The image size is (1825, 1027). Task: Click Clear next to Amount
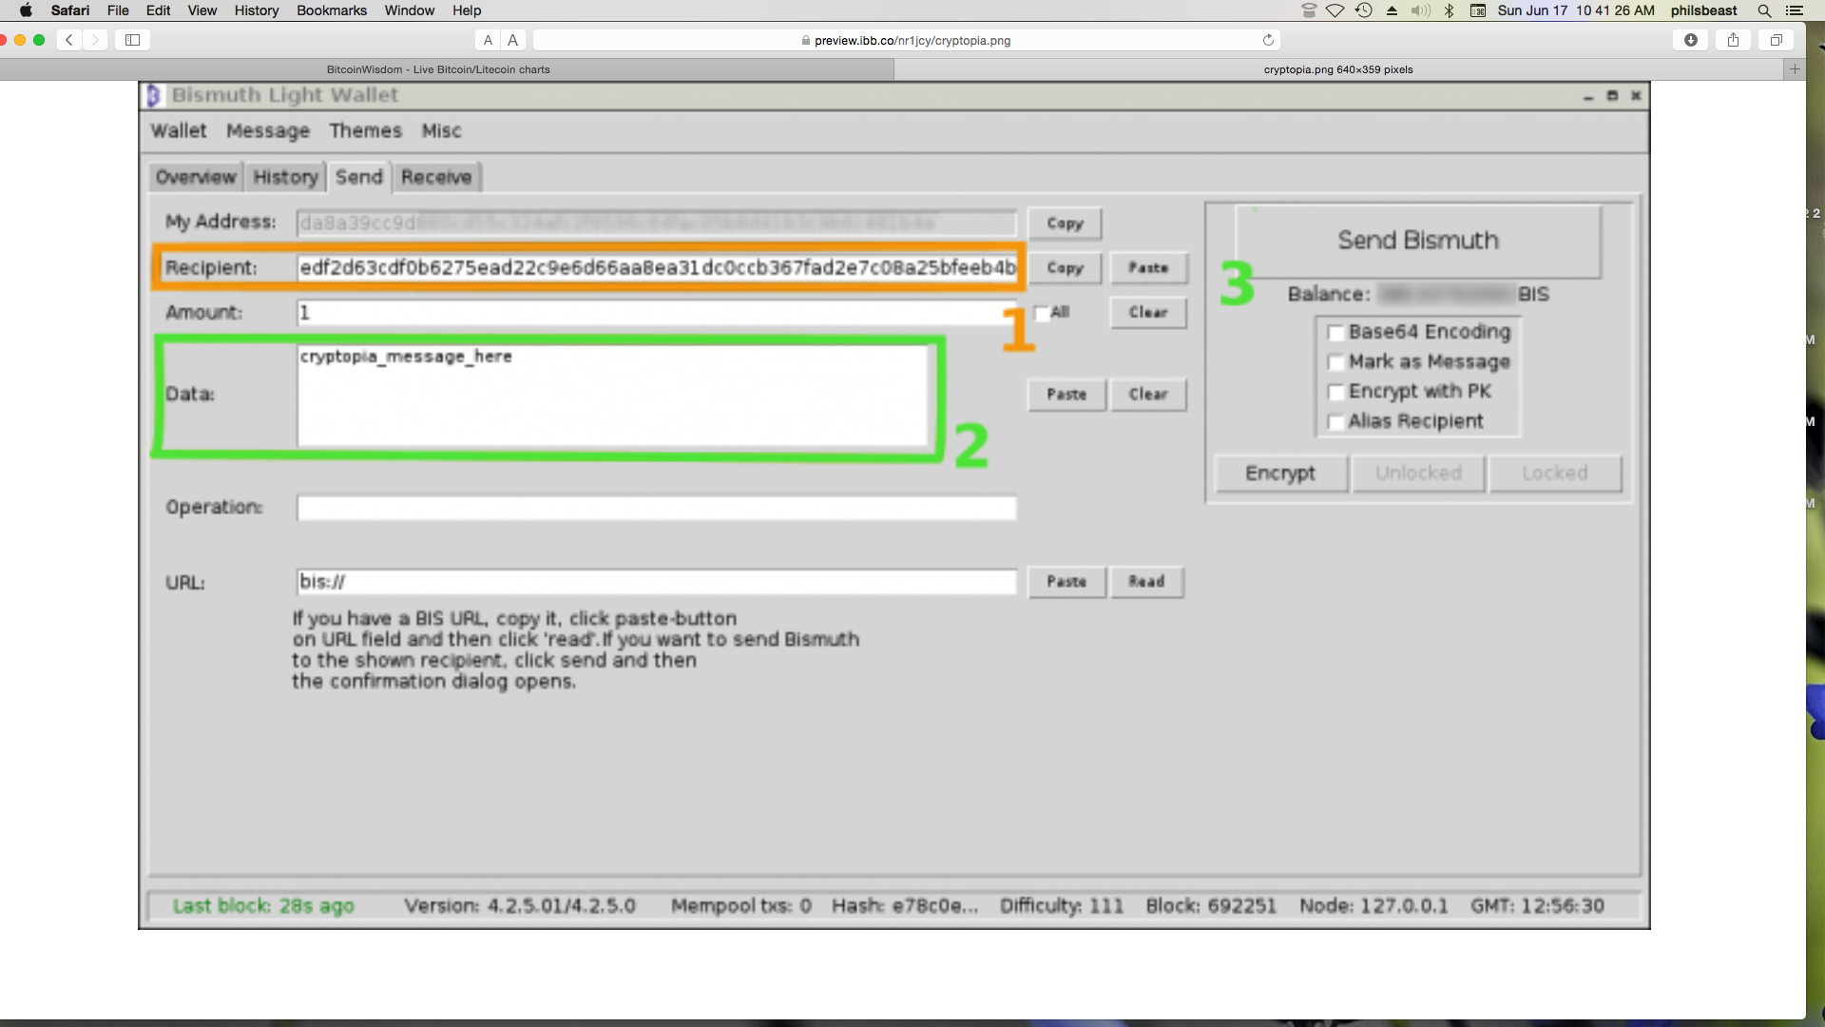(1148, 312)
